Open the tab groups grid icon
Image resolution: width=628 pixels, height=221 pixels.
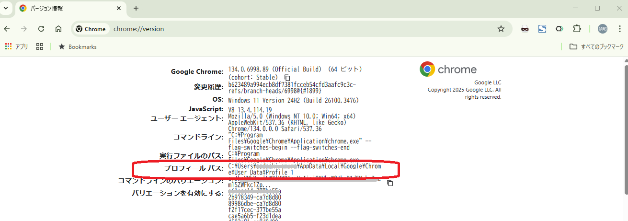[x=40, y=47]
